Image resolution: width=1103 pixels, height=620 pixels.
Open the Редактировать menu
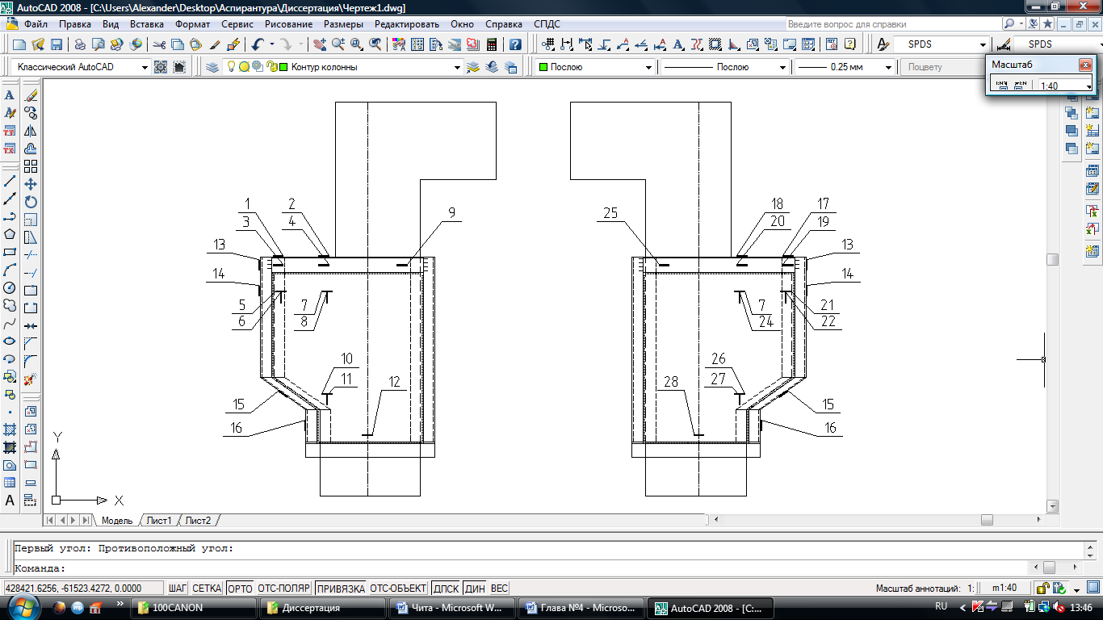click(407, 24)
